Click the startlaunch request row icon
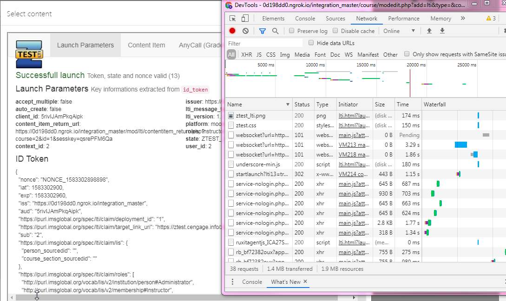The width and height of the screenshot is (506, 301). (231, 174)
